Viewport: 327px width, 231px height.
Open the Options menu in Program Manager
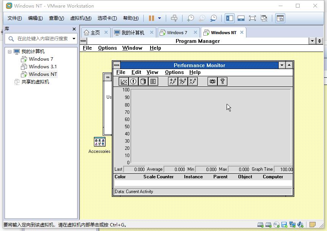tap(107, 48)
